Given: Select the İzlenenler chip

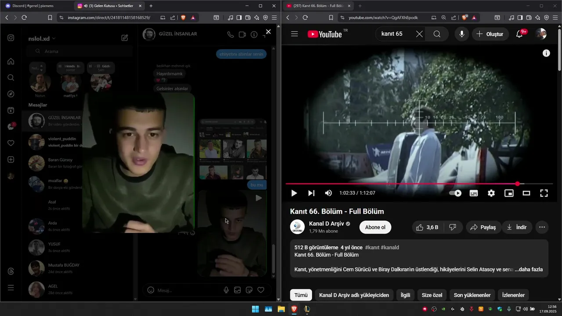Looking at the screenshot, I should 513,295.
